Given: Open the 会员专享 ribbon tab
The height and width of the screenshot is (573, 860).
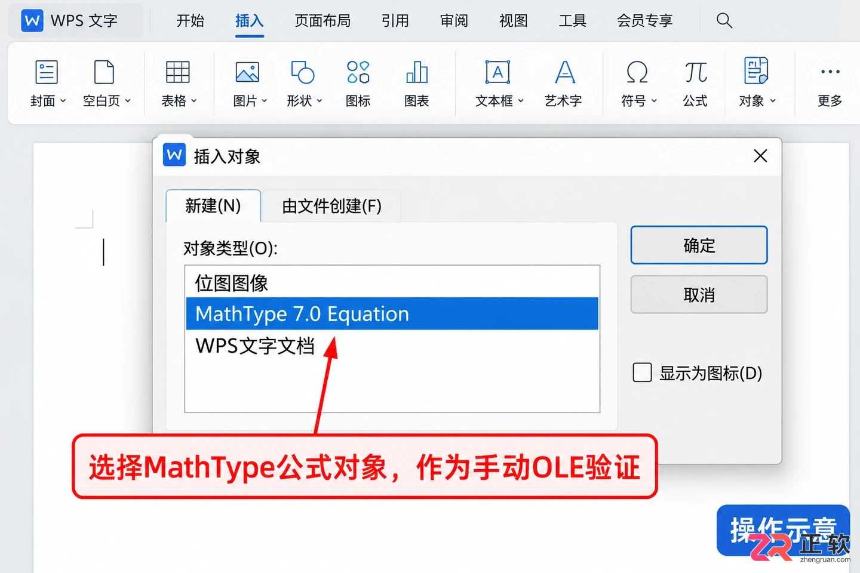Looking at the screenshot, I should (x=645, y=21).
